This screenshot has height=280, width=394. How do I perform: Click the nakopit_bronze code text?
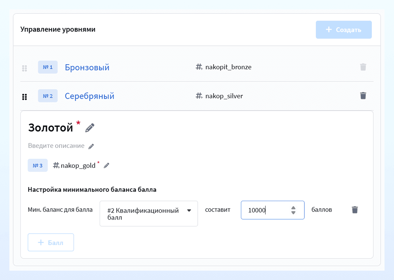(228, 67)
